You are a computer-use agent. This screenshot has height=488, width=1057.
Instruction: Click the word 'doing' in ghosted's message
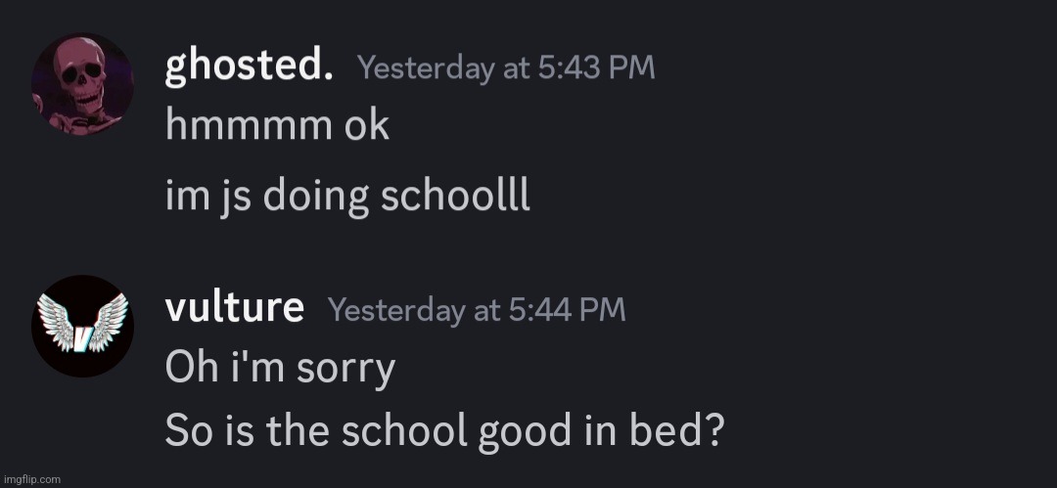click(x=316, y=198)
